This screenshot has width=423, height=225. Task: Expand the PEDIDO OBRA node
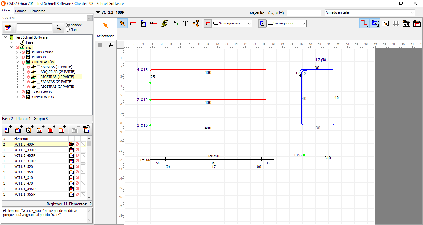17,52
